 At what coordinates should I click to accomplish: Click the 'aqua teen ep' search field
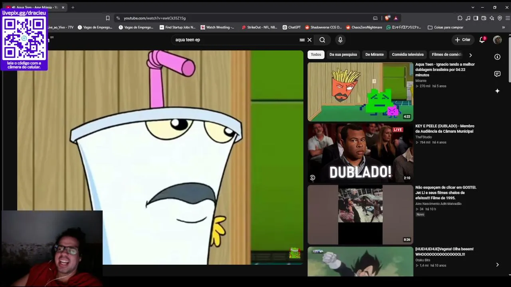(x=236, y=40)
